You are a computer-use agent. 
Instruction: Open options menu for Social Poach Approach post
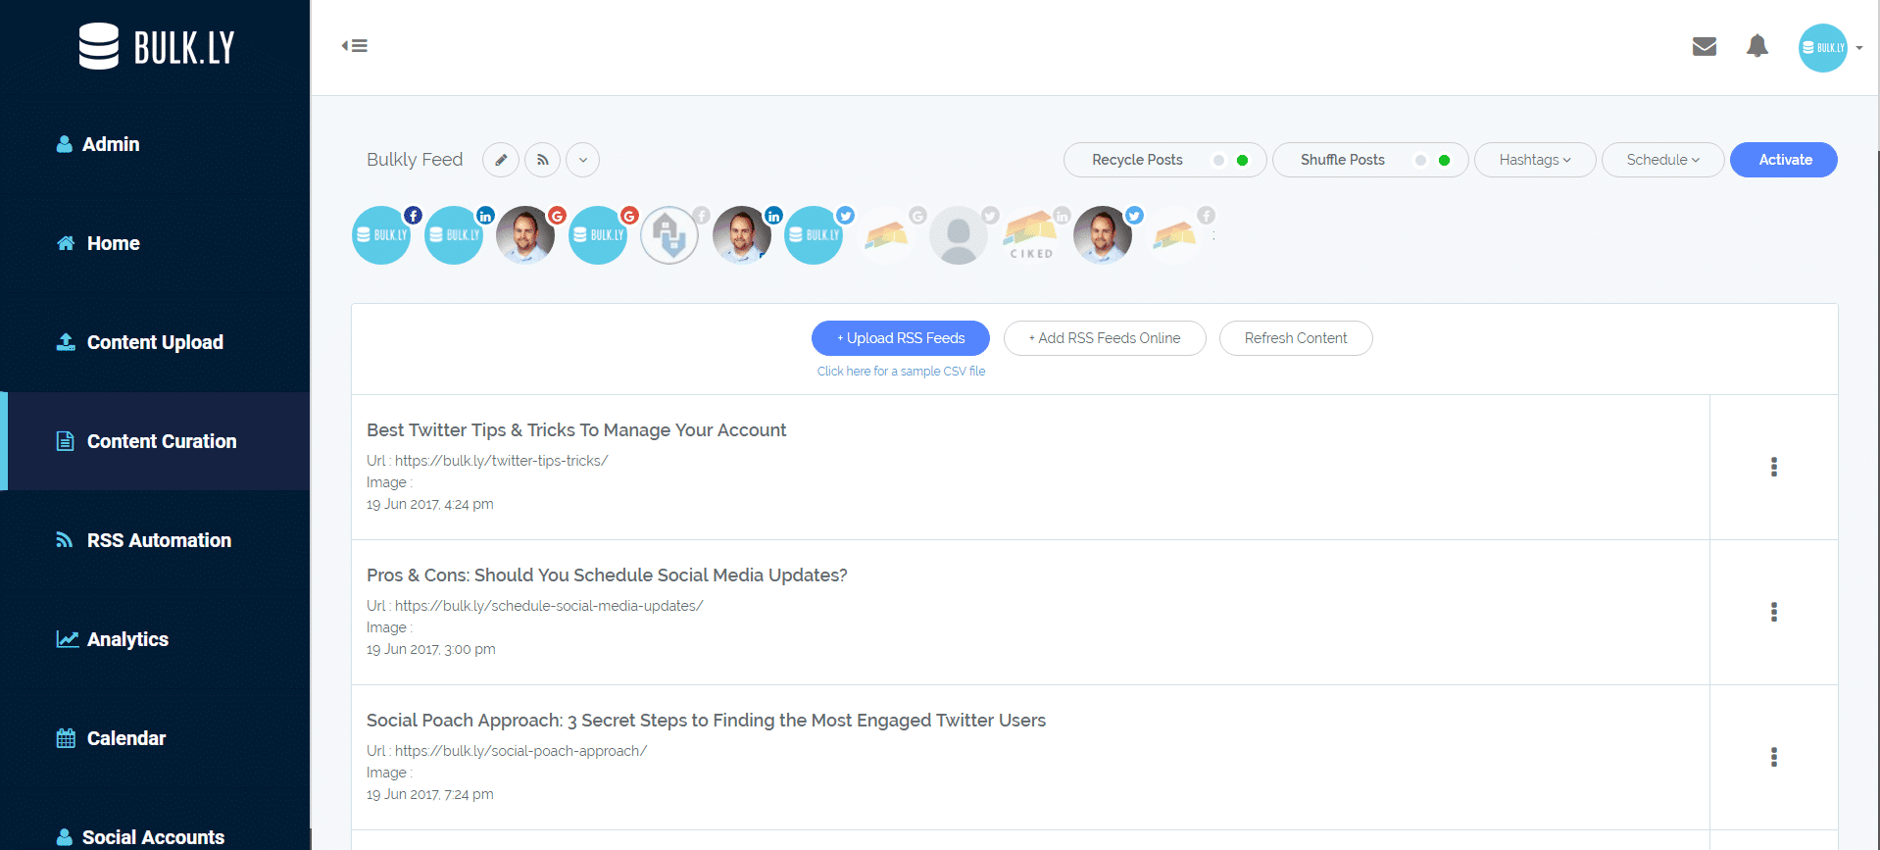point(1774,757)
